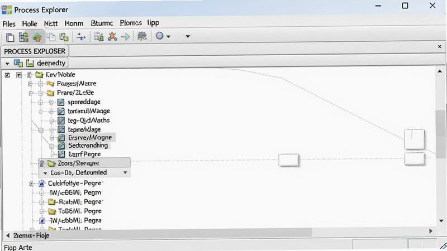Click the dark gear burst toolbar icon
This screenshot has height=251, width=447.
142,36
